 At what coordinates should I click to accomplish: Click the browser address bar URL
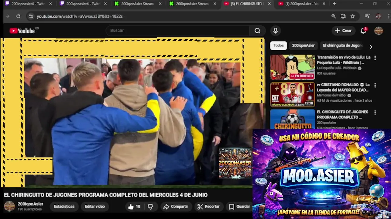pos(80,16)
